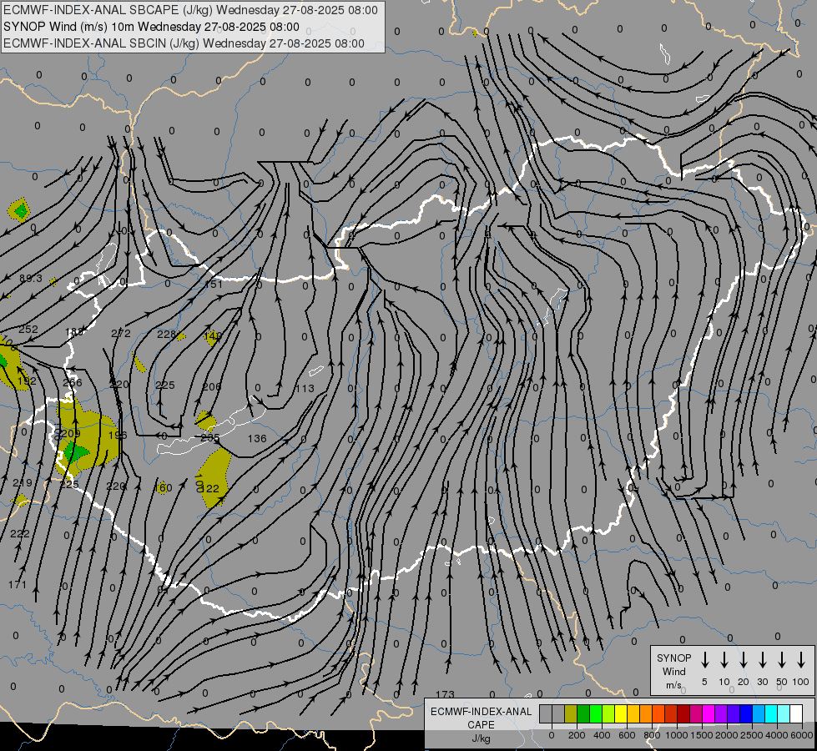This screenshot has height=751, width=817.
Task: Click the 50 m/s wind arrow in the SYNOP legend
Action: tap(782, 660)
